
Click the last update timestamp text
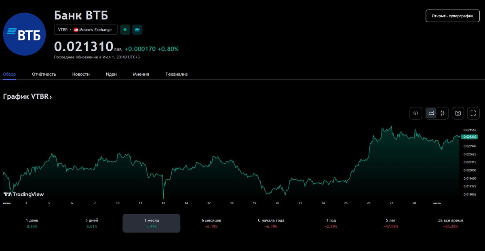pos(97,57)
